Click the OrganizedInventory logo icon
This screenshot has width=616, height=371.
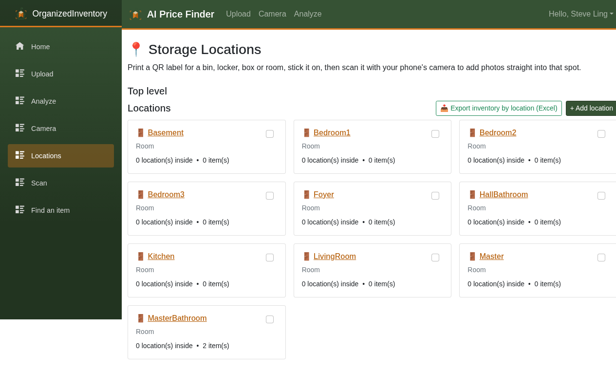click(21, 14)
